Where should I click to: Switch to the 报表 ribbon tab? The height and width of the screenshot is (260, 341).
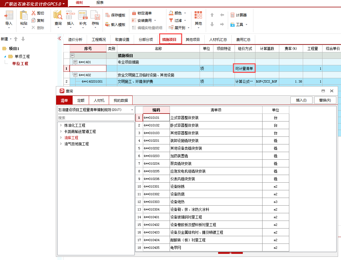tap(99, 3)
